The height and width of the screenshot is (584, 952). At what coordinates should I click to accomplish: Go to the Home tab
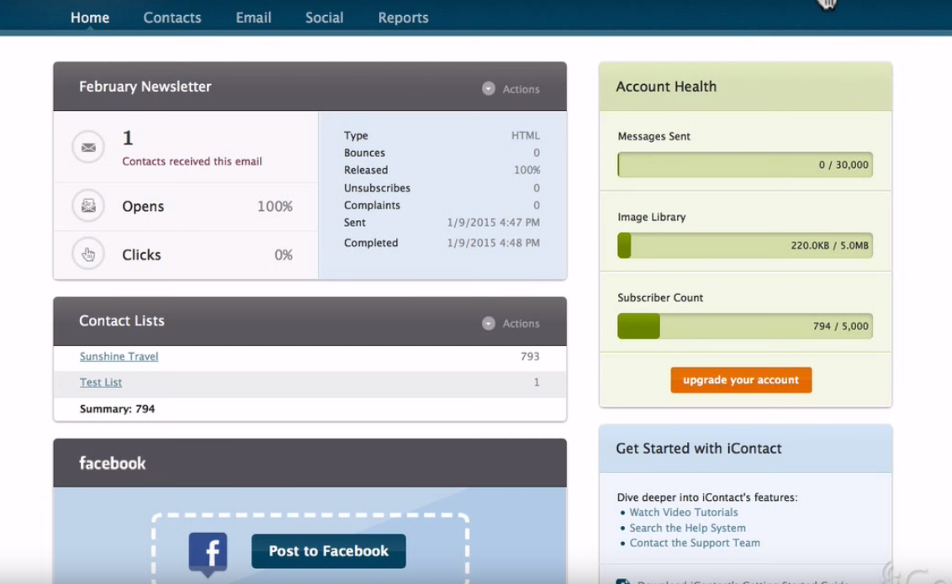point(90,18)
